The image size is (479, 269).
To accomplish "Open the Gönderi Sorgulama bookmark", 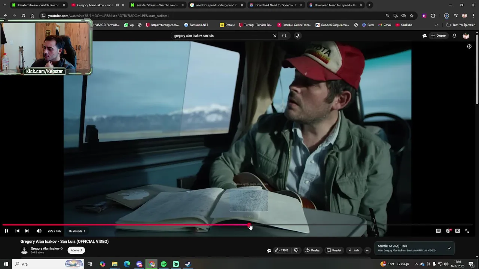I will (x=332, y=25).
